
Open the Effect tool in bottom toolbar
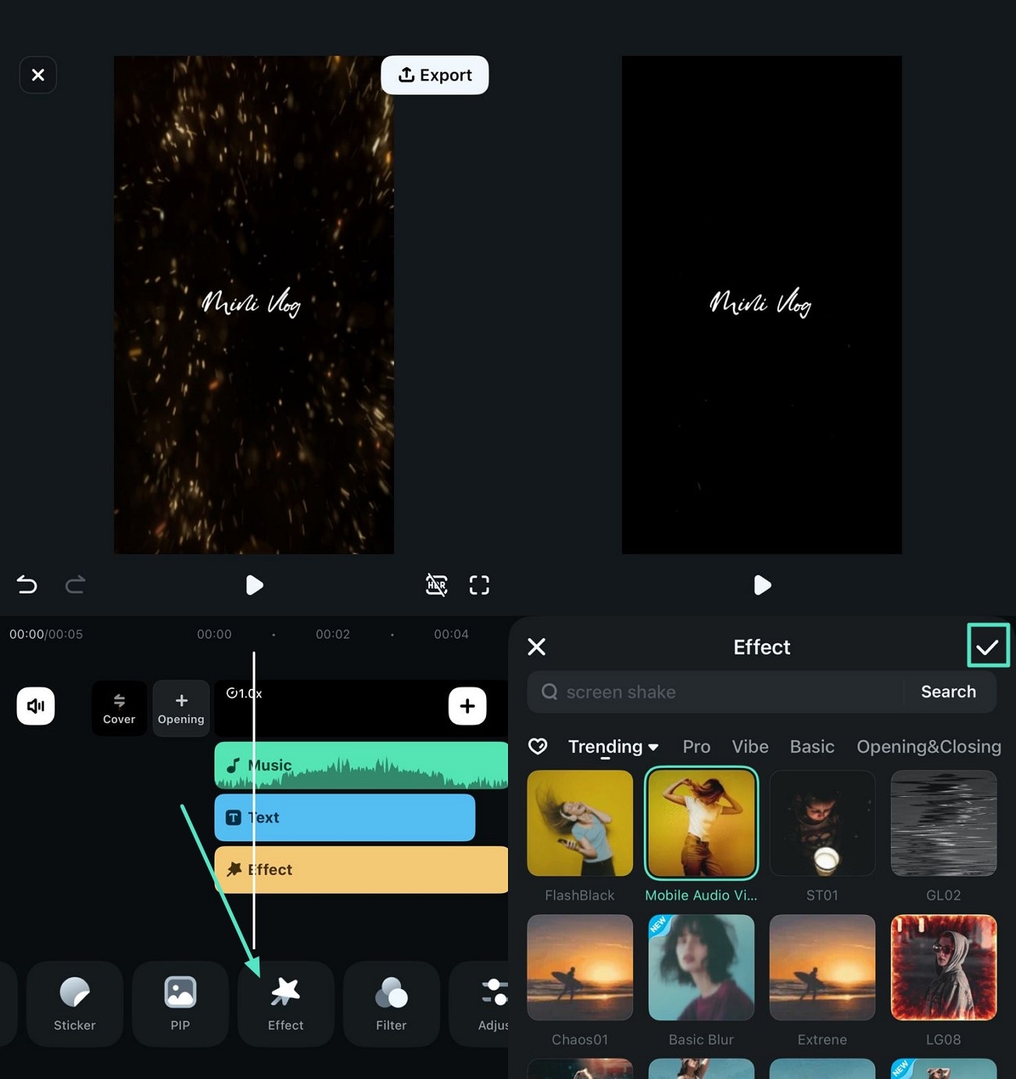click(286, 1004)
